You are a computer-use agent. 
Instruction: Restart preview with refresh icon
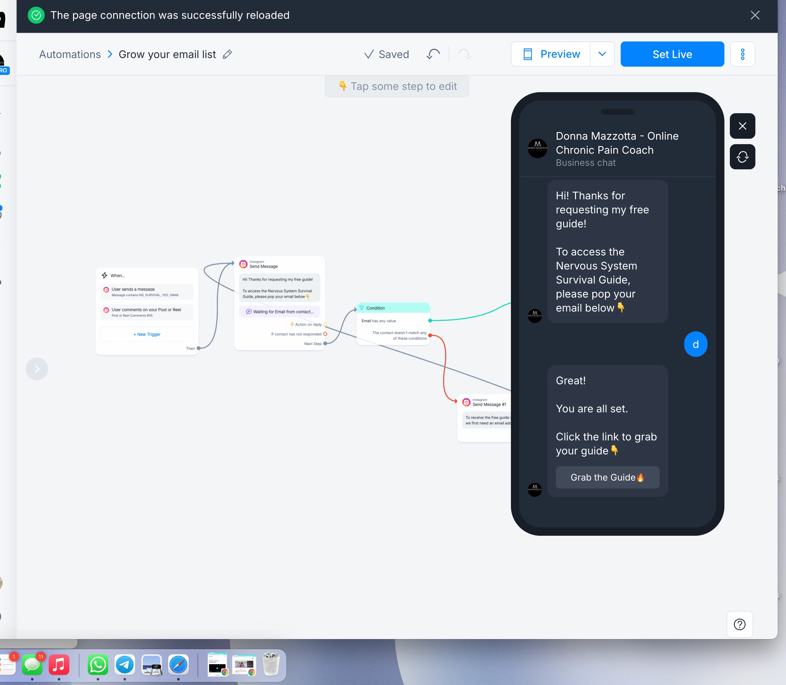tap(742, 157)
